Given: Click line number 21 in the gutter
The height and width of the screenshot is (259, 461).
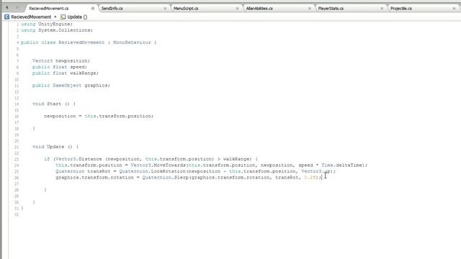Looking at the screenshot, I should (17, 147).
